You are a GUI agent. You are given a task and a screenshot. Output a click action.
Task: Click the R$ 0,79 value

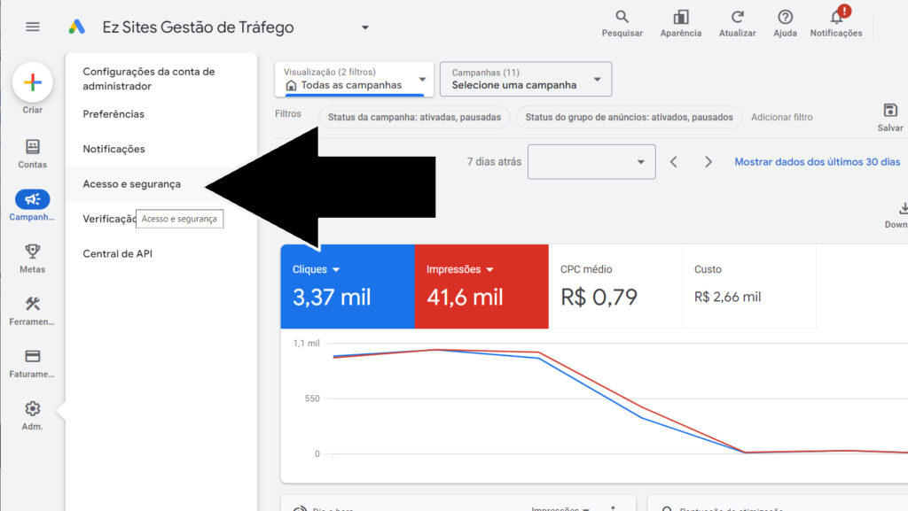click(x=599, y=297)
